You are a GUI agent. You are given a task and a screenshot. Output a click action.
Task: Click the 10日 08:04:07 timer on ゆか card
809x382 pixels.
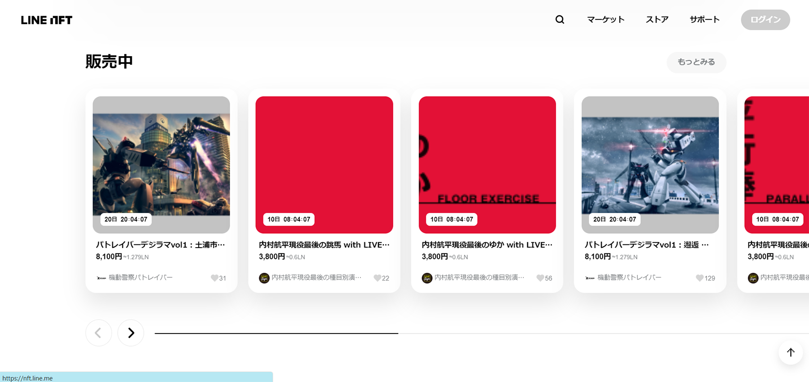452,219
